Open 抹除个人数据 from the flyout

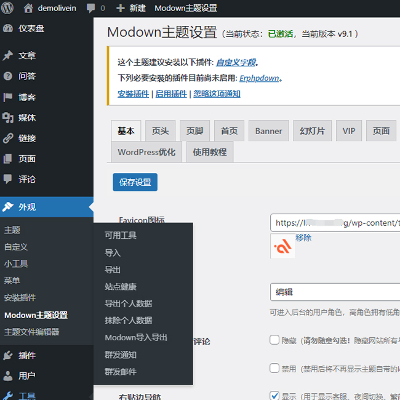pyautogui.click(x=129, y=320)
